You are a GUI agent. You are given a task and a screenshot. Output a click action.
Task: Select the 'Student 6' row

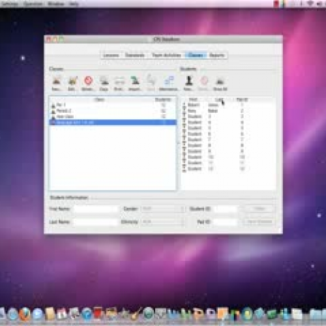(228, 134)
